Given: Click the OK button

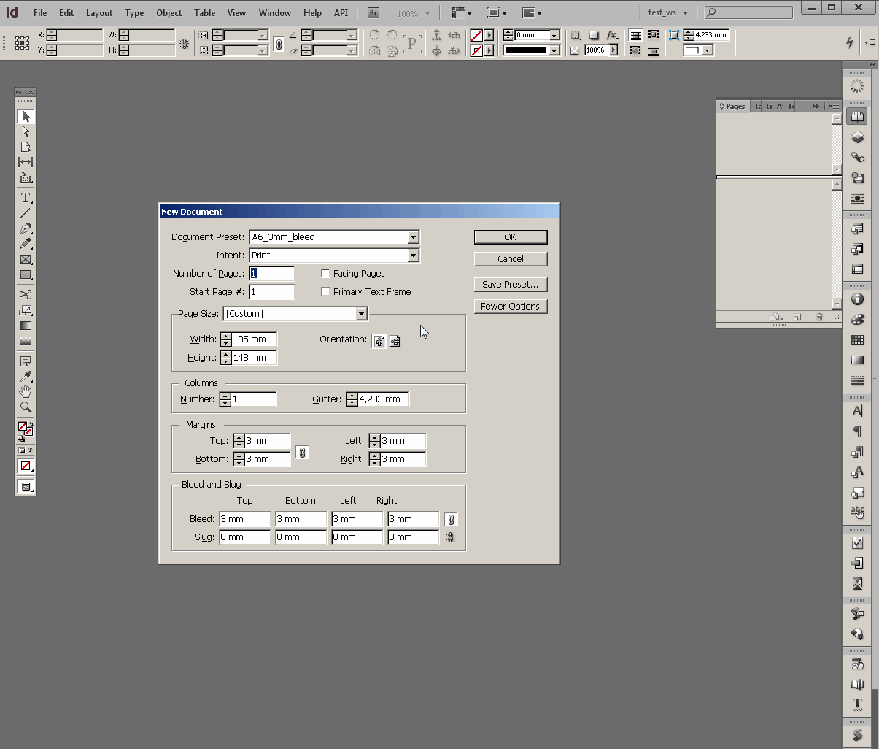Looking at the screenshot, I should 510,237.
